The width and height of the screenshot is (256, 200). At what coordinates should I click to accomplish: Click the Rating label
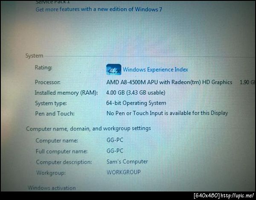coord(44,67)
